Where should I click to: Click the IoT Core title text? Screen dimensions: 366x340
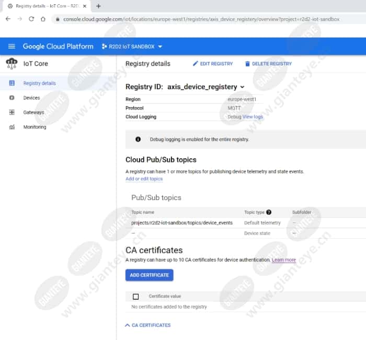pos(36,64)
